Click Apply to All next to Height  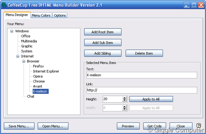tap(151, 99)
